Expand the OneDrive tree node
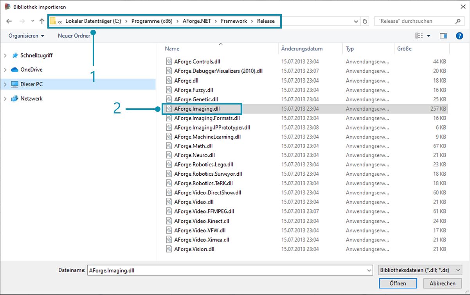470x295 pixels. tap(5, 70)
